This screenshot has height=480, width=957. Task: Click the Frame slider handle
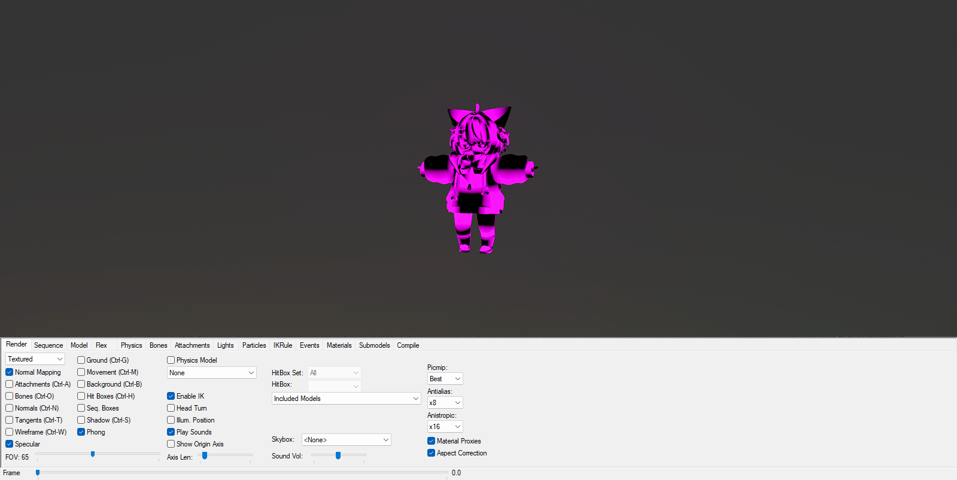[x=38, y=473]
